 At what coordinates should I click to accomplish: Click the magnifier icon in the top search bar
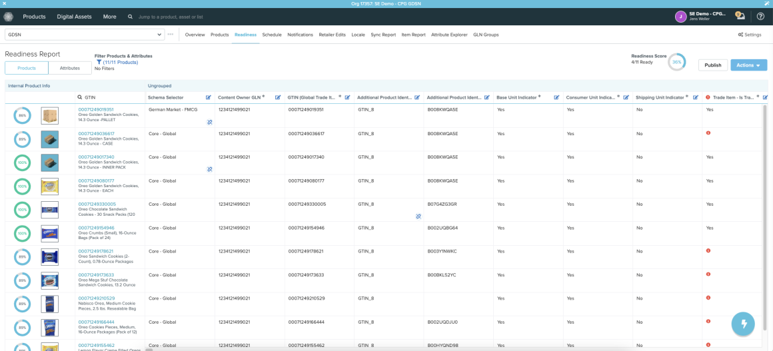130,17
